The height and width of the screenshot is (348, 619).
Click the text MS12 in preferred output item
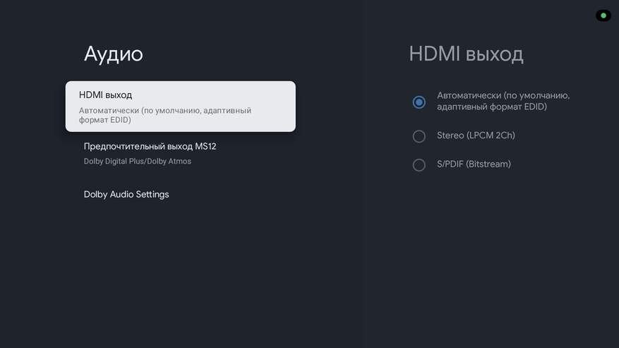[x=205, y=147]
